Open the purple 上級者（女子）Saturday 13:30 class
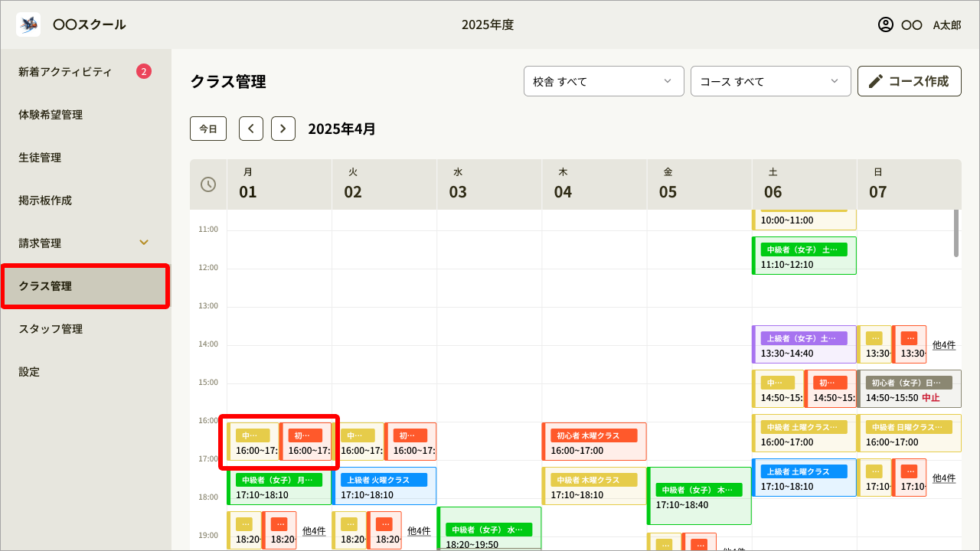 pos(804,345)
